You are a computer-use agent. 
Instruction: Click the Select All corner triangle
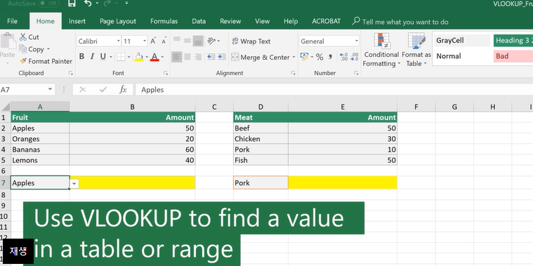[x=6, y=107]
